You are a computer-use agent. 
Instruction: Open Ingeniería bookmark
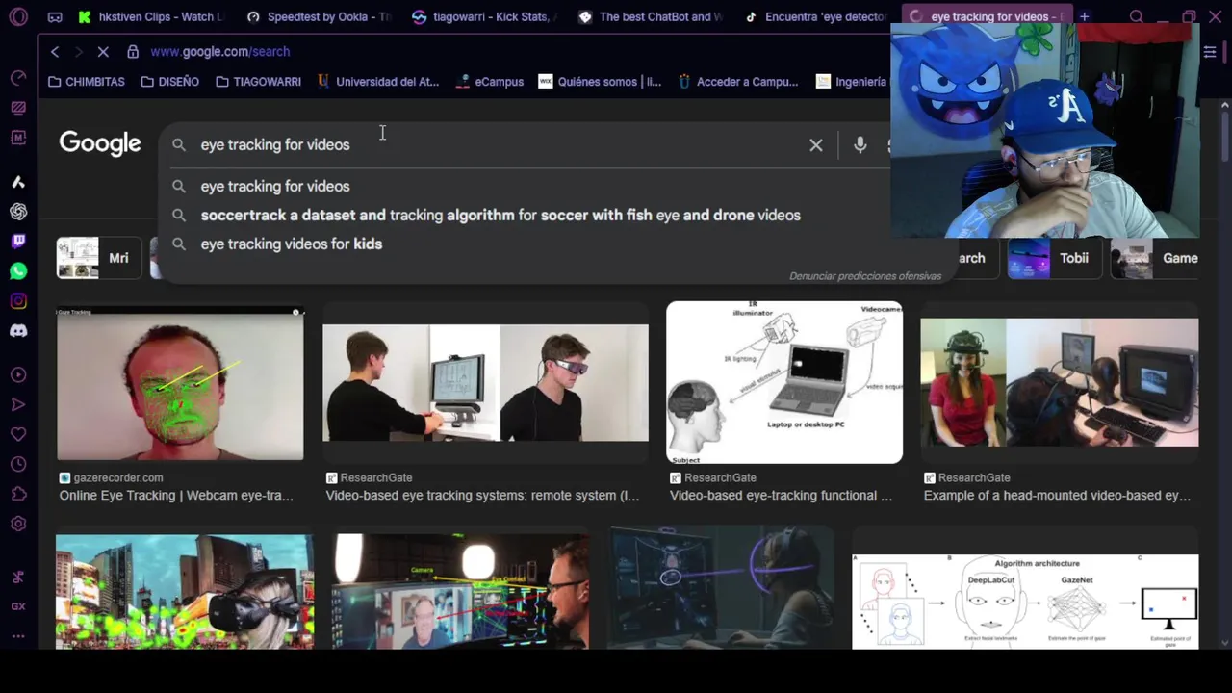click(851, 82)
